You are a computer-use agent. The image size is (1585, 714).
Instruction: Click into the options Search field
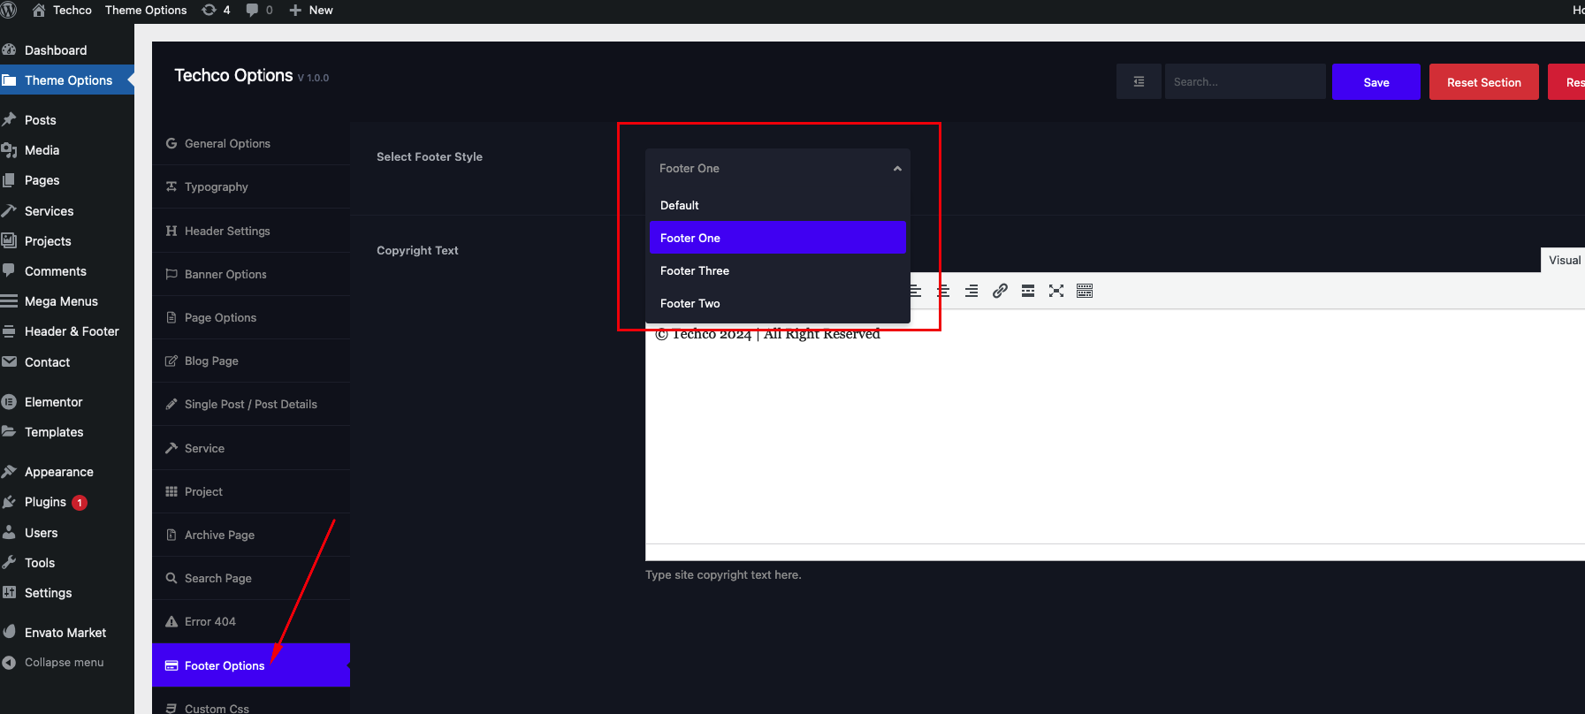(x=1245, y=81)
